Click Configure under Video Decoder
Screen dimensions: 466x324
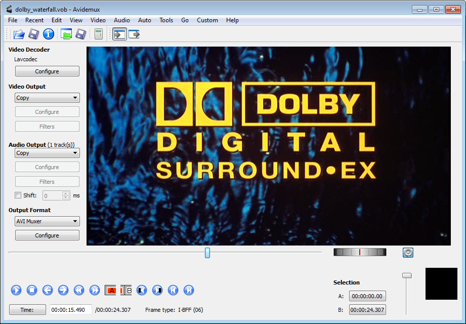[x=47, y=71]
